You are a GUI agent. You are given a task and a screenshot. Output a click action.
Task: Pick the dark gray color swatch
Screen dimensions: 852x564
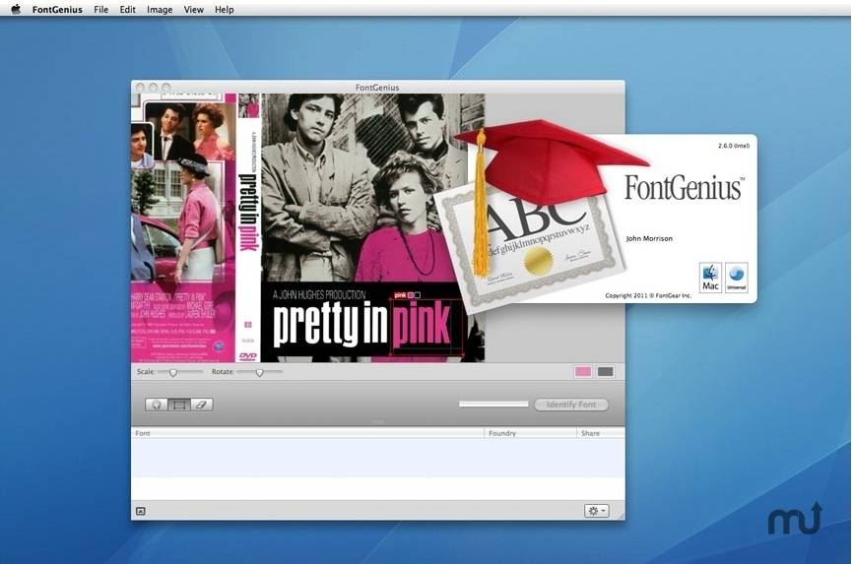[x=606, y=372]
